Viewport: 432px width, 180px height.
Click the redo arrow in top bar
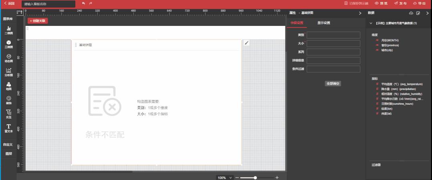[90, 3]
